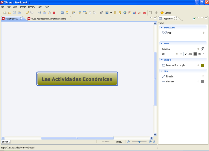Image resolution: width=209 pixels, height=151 pixels.
Task: Pick the dark gray text color swatch
Action: 195,54
